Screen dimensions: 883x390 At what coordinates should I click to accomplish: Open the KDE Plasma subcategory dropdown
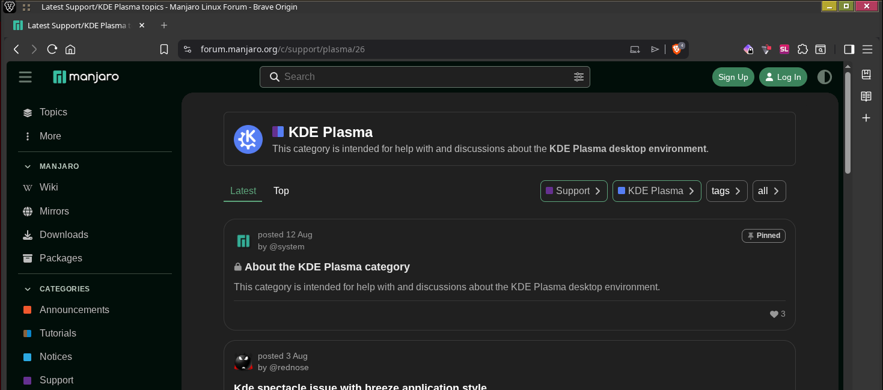657,191
